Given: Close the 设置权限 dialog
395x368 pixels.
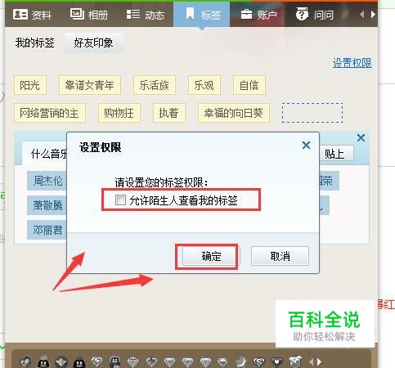Looking at the screenshot, I should tap(306, 145).
